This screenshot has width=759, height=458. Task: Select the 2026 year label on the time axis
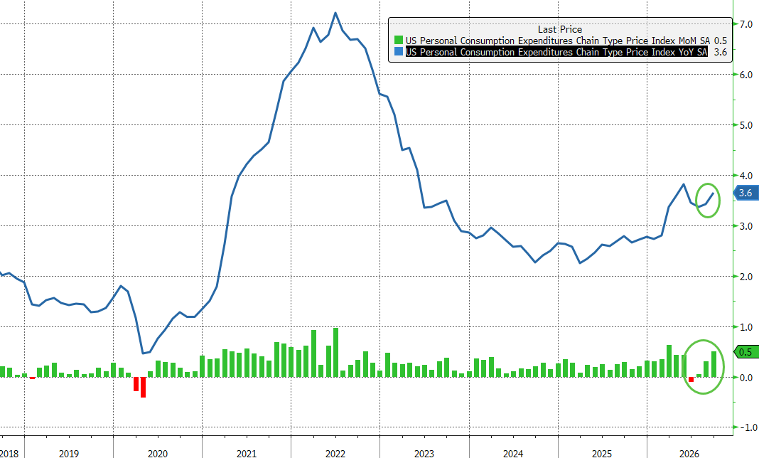(x=689, y=454)
